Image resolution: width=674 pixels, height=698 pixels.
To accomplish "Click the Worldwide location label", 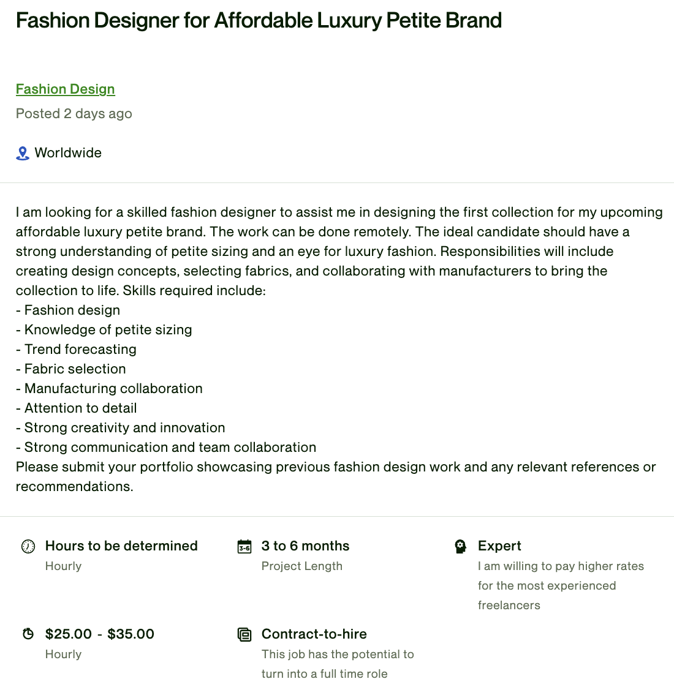I will tap(68, 153).
